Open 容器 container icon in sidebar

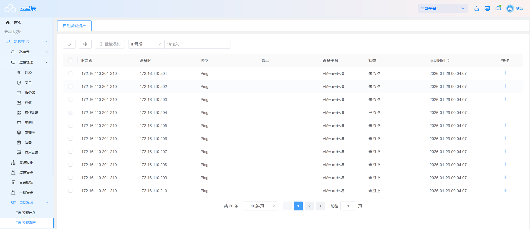(x=19, y=143)
